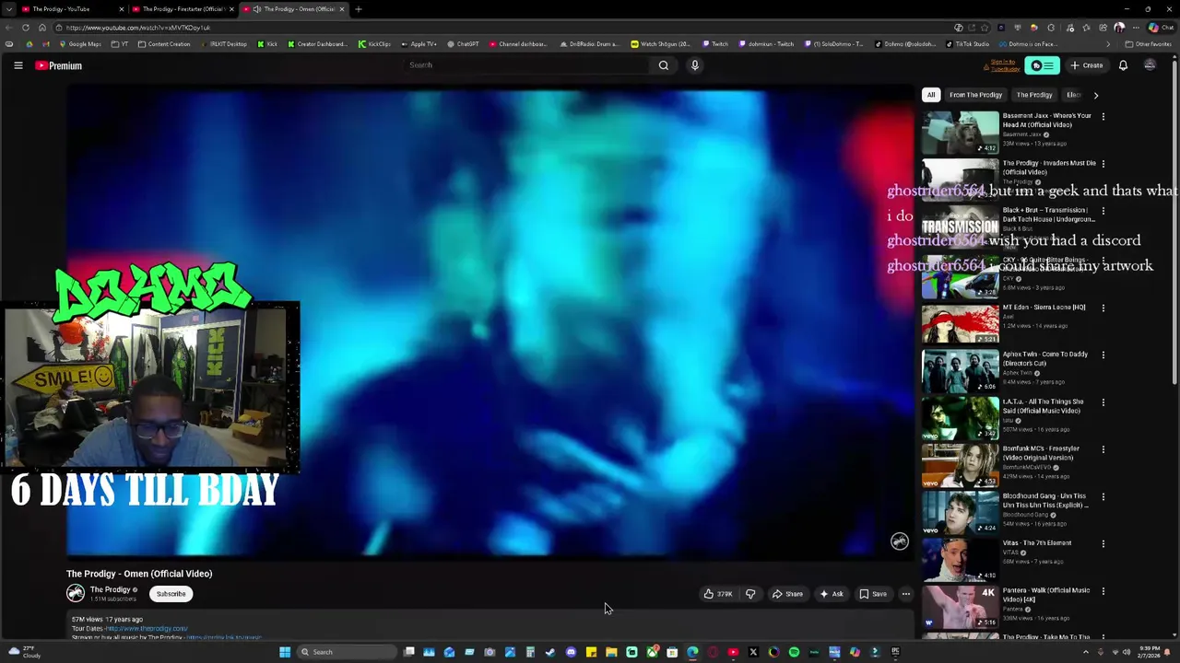Open YouTube notifications bell
Image resolution: width=1180 pixels, height=663 pixels.
coord(1123,65)
